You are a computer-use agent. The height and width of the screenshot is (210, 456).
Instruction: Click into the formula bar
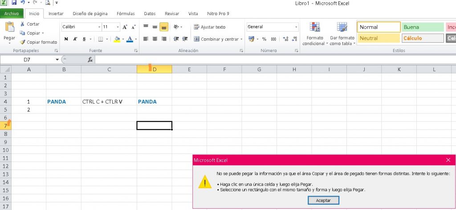tap(275, 60)
